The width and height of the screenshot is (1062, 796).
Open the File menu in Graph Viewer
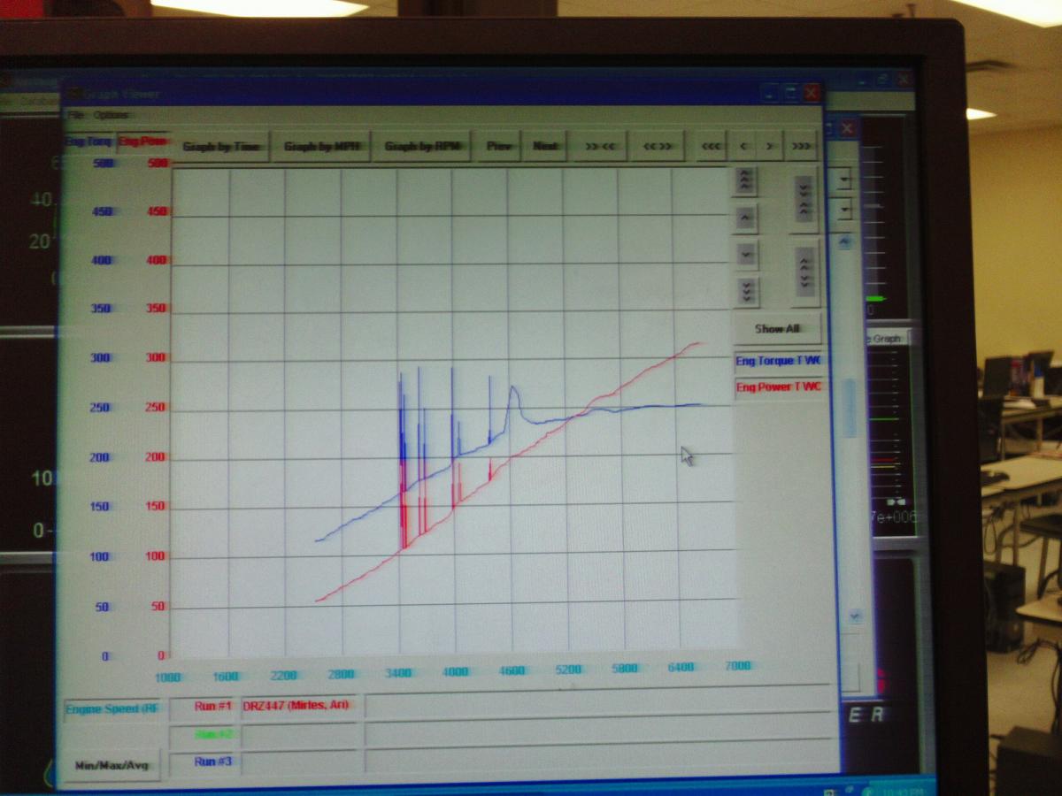coord(75,115)
